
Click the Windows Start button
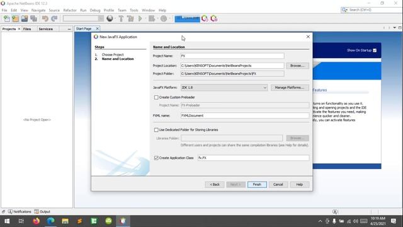[x=7, y=221]
